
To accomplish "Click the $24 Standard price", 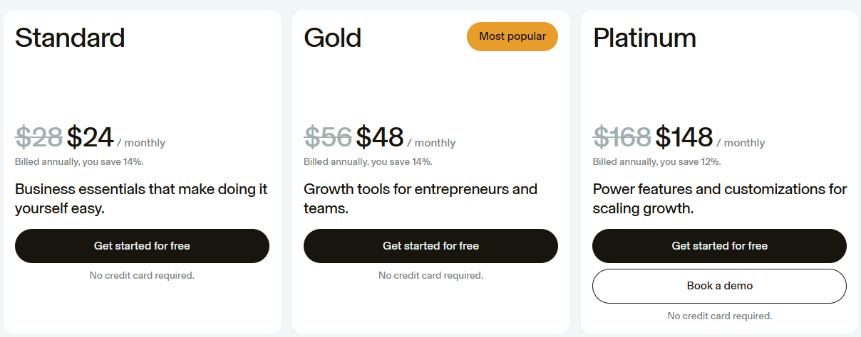I will 91,137.
